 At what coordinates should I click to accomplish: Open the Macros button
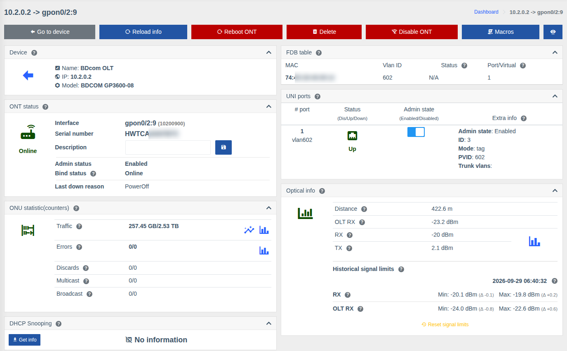(x=501, y=32)
